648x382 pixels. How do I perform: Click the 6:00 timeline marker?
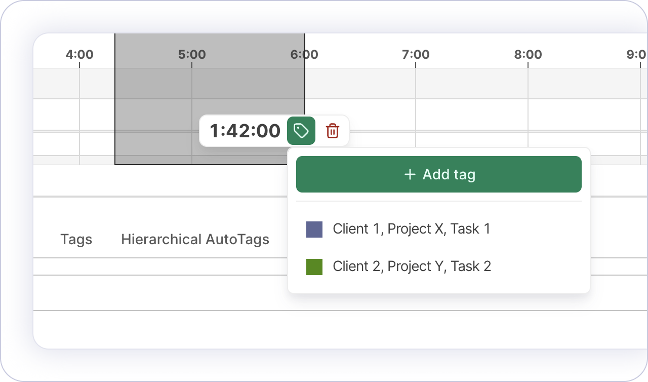(x=304, y=54)
